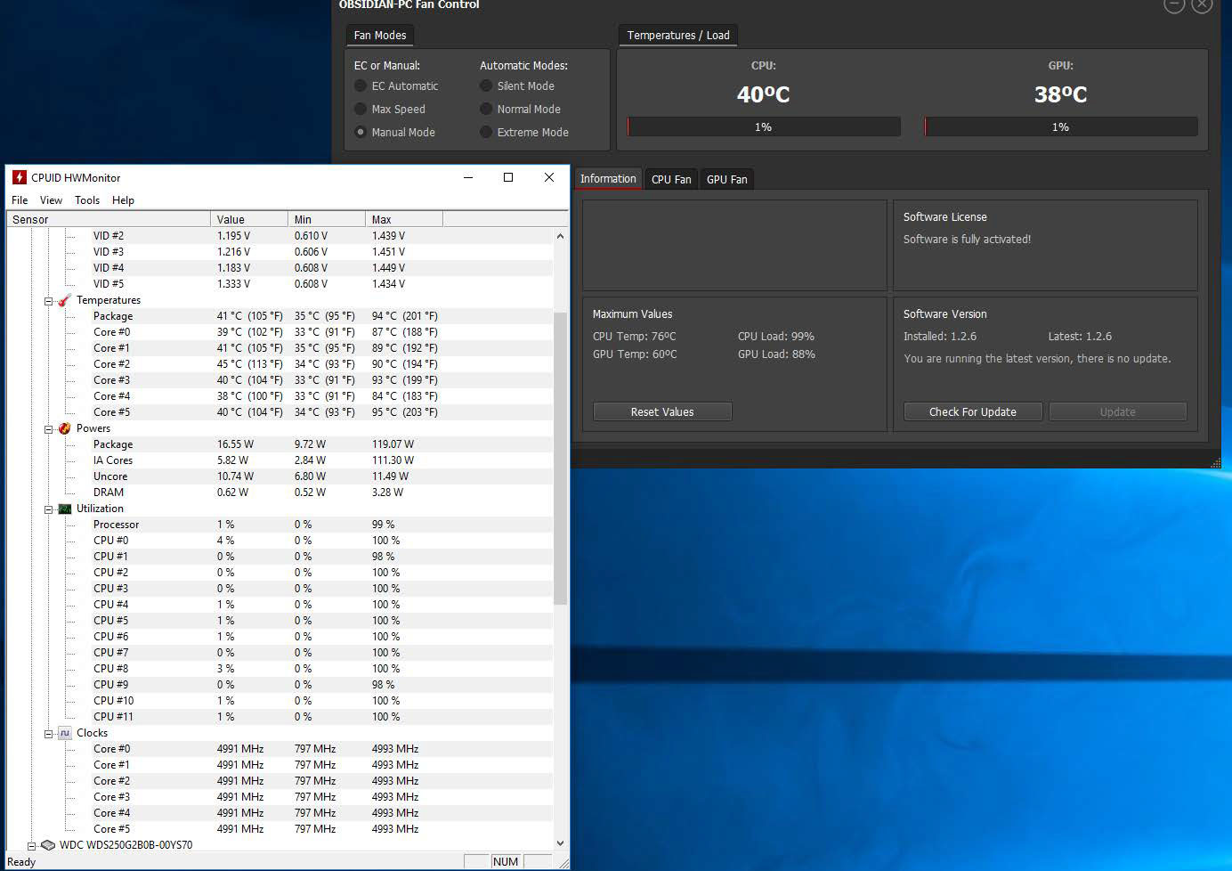Select Manual Mode radio button
1232x871 pixels.
click(361, 132)
